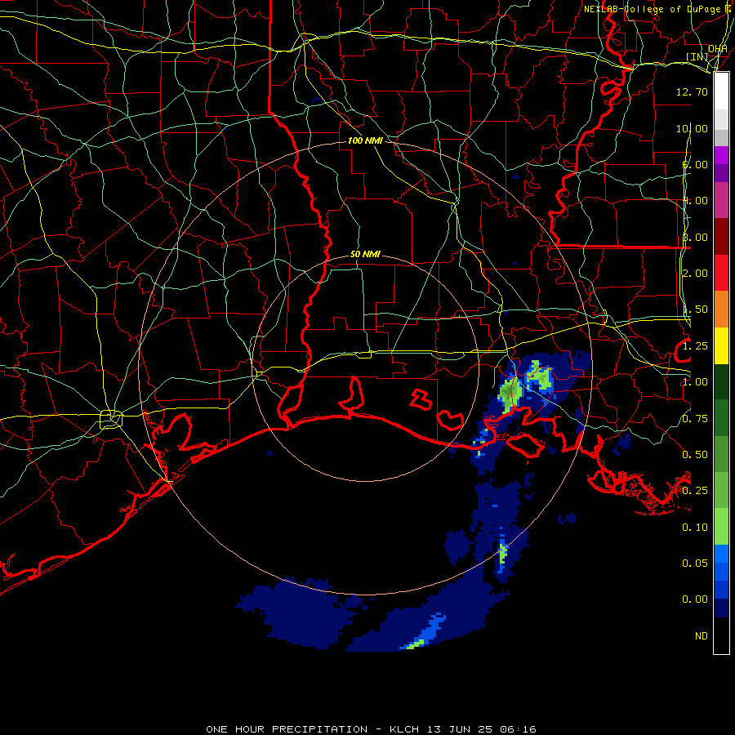The width and height of the screenshot is (735, 735).
Task: Click the 0.50 legend value
Action: click(x=695, y=455)
